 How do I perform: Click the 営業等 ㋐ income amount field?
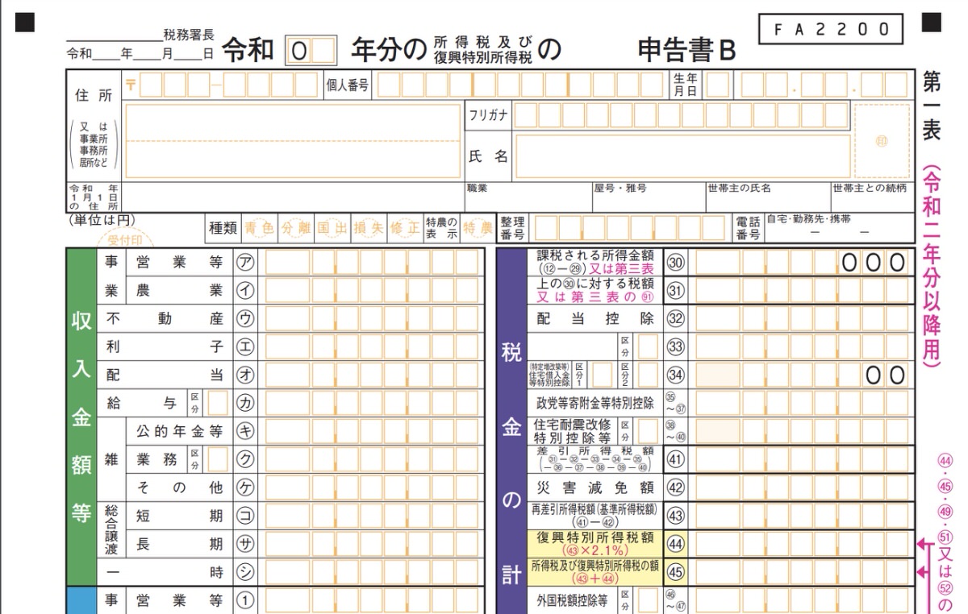click(373, 263)
